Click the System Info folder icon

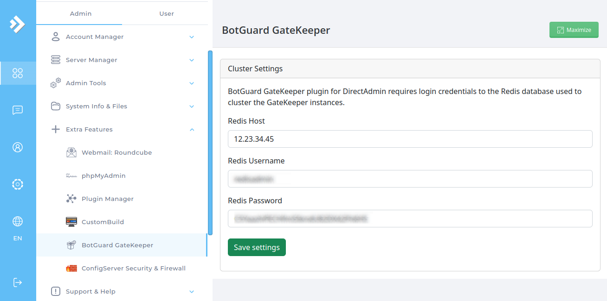tap(56, 106)
